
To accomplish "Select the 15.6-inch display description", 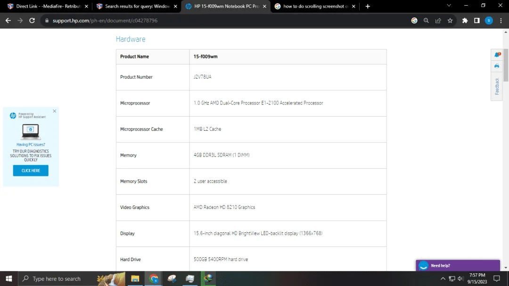I will pyautogui.click(x=258, y=233).
